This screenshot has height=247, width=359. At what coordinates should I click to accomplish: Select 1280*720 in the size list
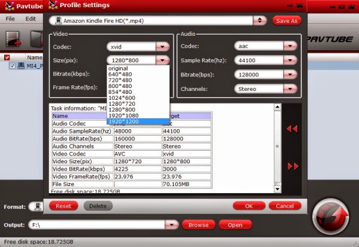138,103
